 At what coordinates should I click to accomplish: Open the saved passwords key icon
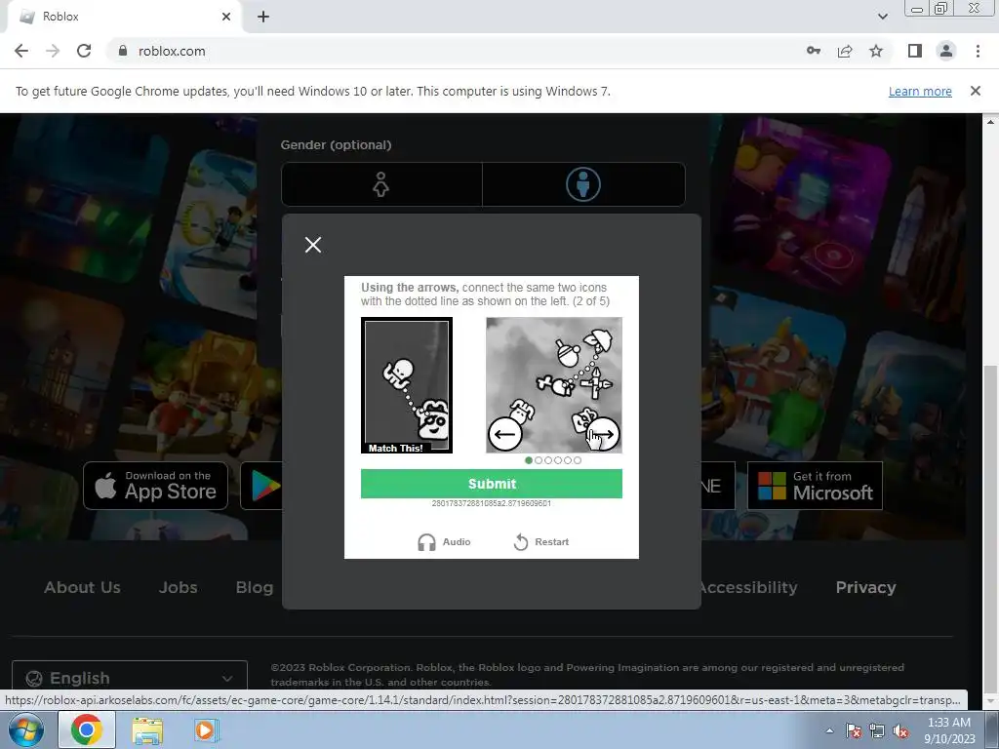[x=814, y=51]
